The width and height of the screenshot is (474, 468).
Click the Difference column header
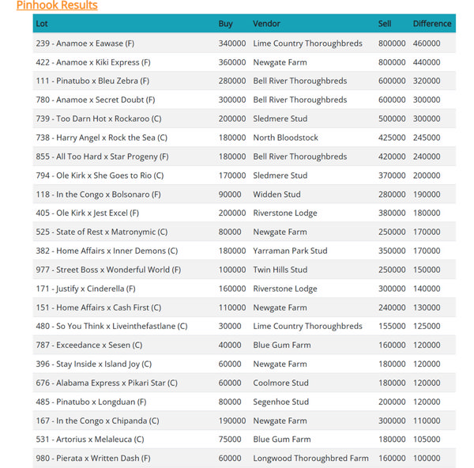[x=432, y=24]
